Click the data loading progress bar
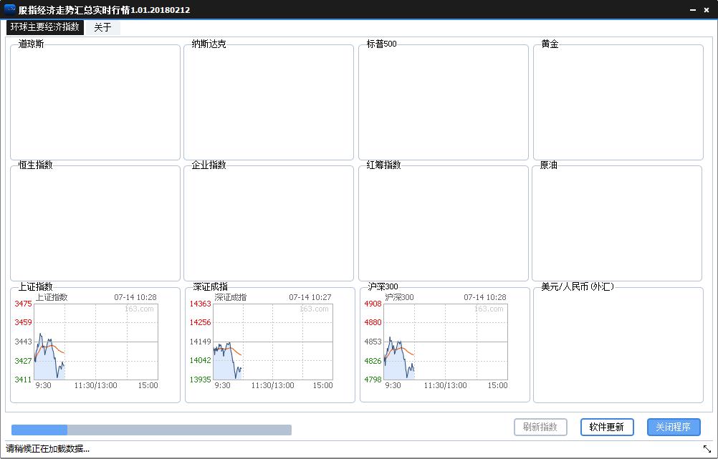The image size is (718, 459). (152, 430)
